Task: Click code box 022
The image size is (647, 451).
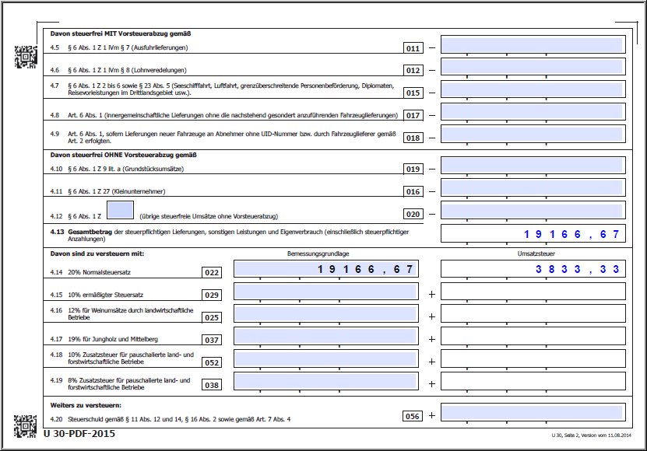Action: coord(212,272)
